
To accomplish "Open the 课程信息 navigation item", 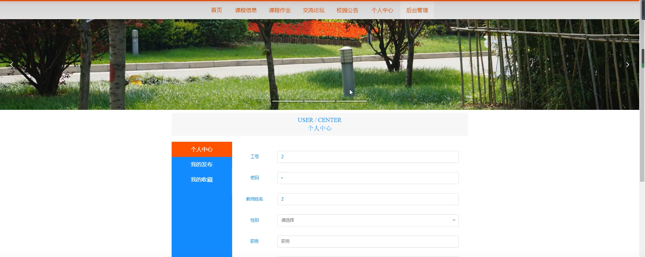I will [x=246, y=10].
